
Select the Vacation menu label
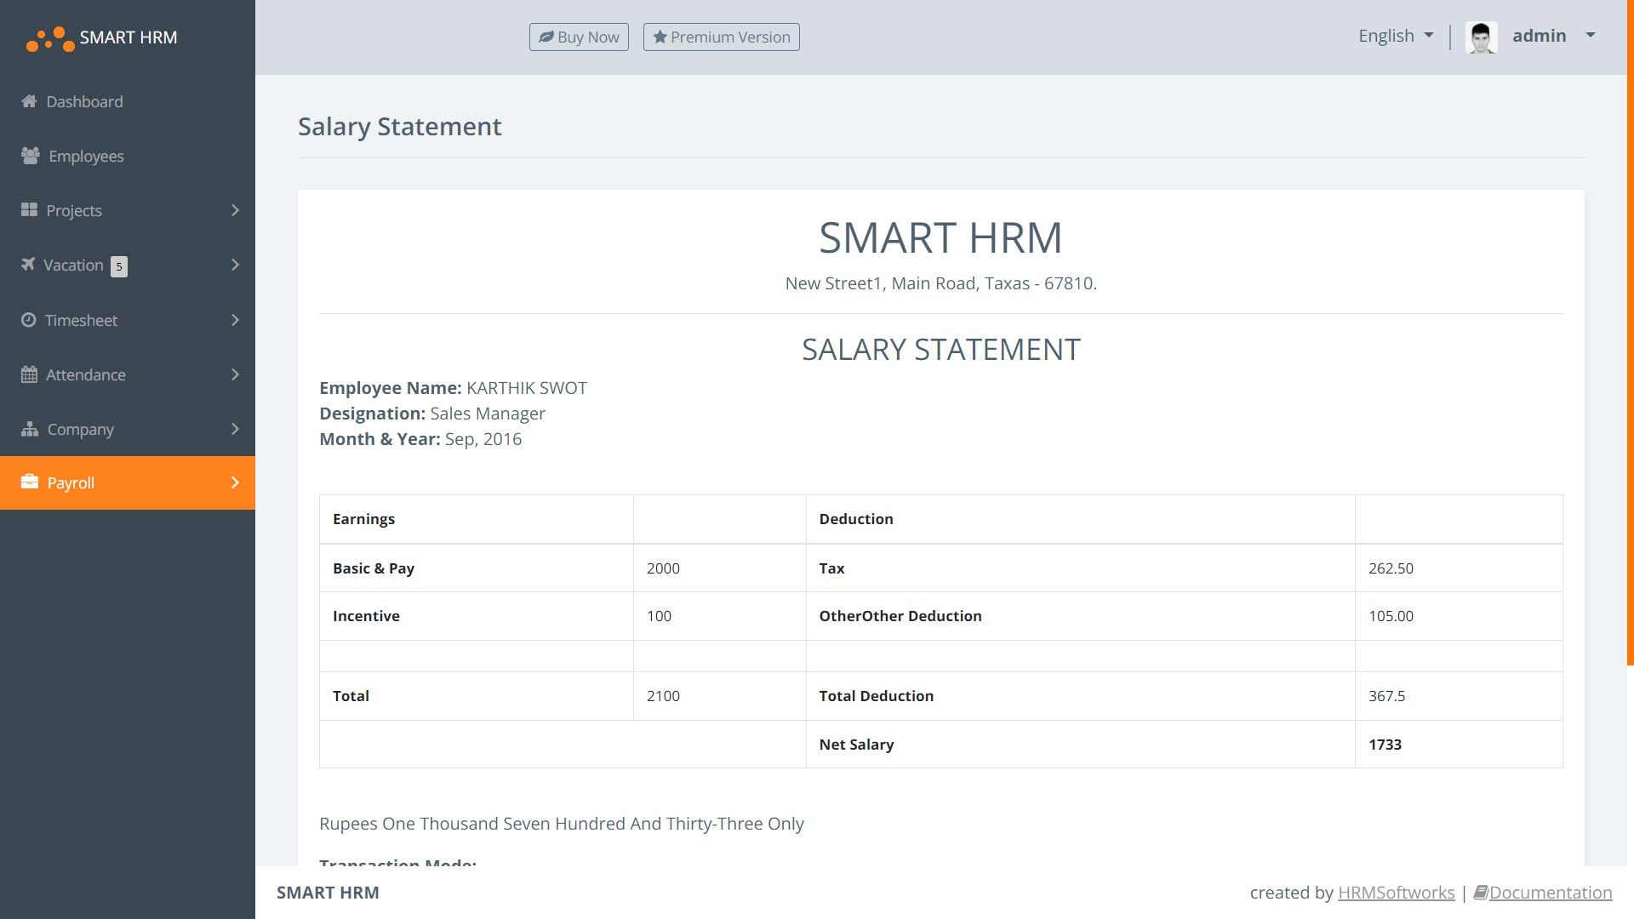pos(73,265)
